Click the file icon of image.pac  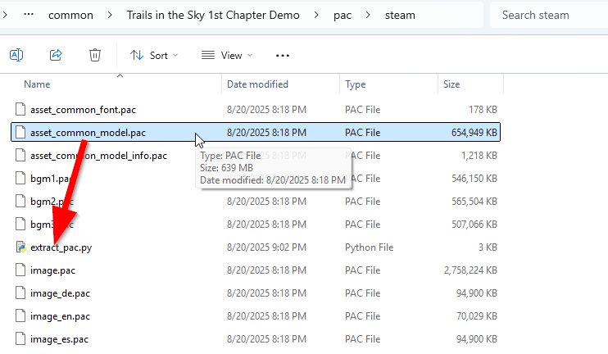pyautogui.click(x=20, y=270)
